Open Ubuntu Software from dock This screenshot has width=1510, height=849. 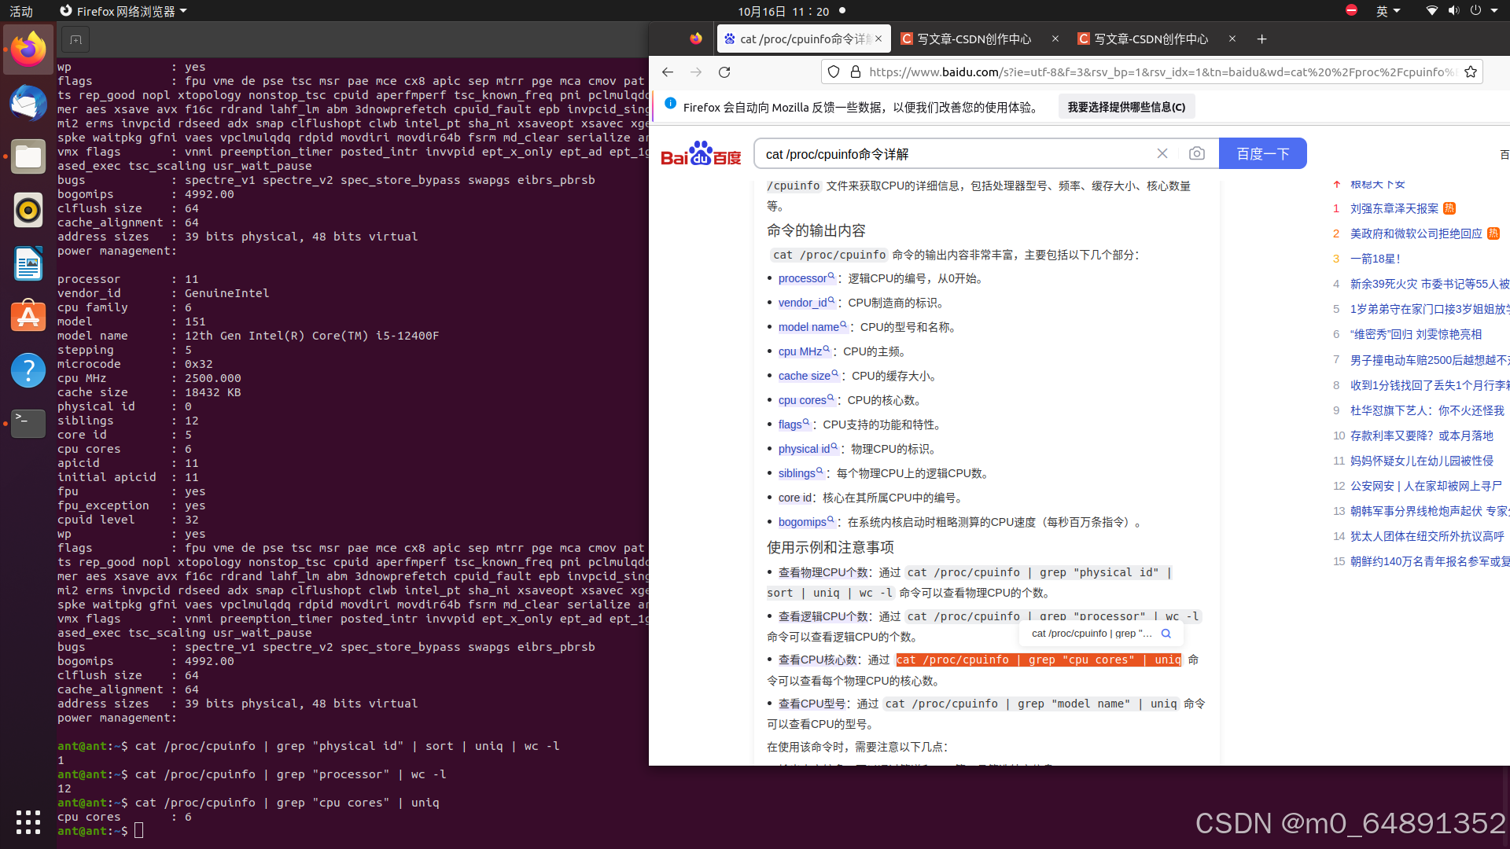click(x=28, y=316)
